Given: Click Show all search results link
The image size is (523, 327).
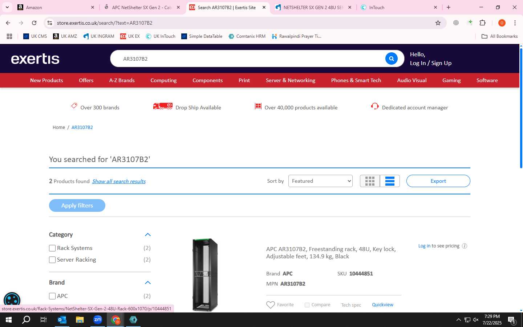Looking at the screenshot, I should pyautogui.click(x=119, y=181).
